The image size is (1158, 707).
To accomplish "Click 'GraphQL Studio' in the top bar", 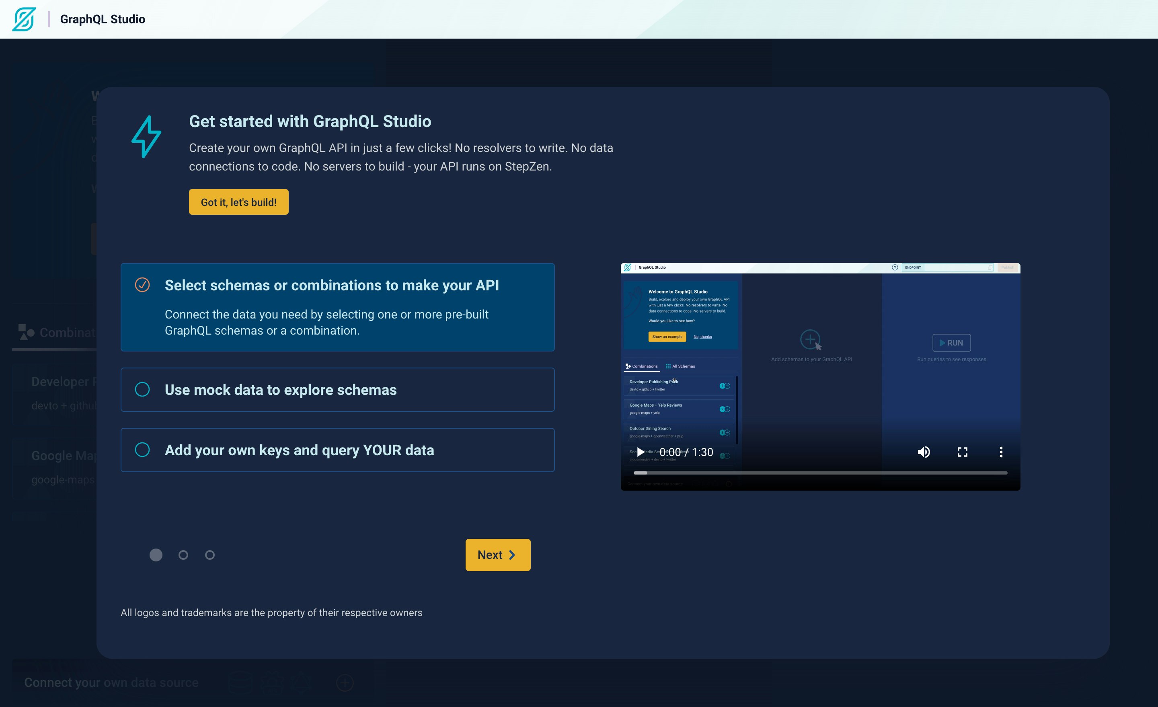I will [x=103, y=19].
